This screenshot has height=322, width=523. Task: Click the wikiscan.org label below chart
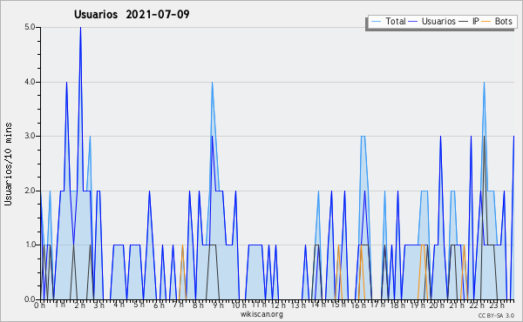tap(261, 314)
